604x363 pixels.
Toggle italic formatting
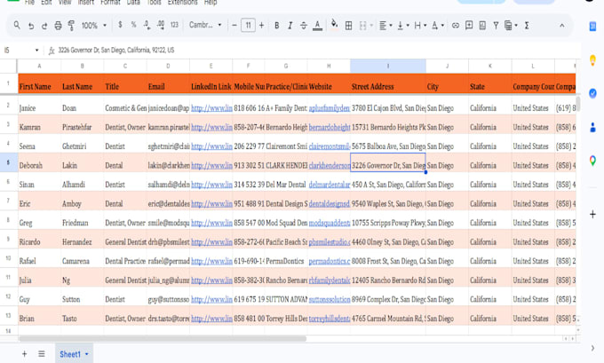290,26
